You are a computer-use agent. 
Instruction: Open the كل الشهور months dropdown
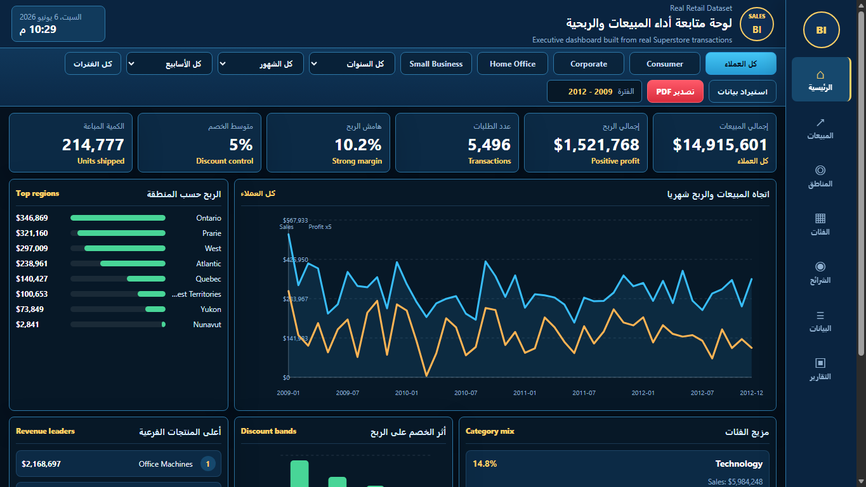(x=261, y=63)
